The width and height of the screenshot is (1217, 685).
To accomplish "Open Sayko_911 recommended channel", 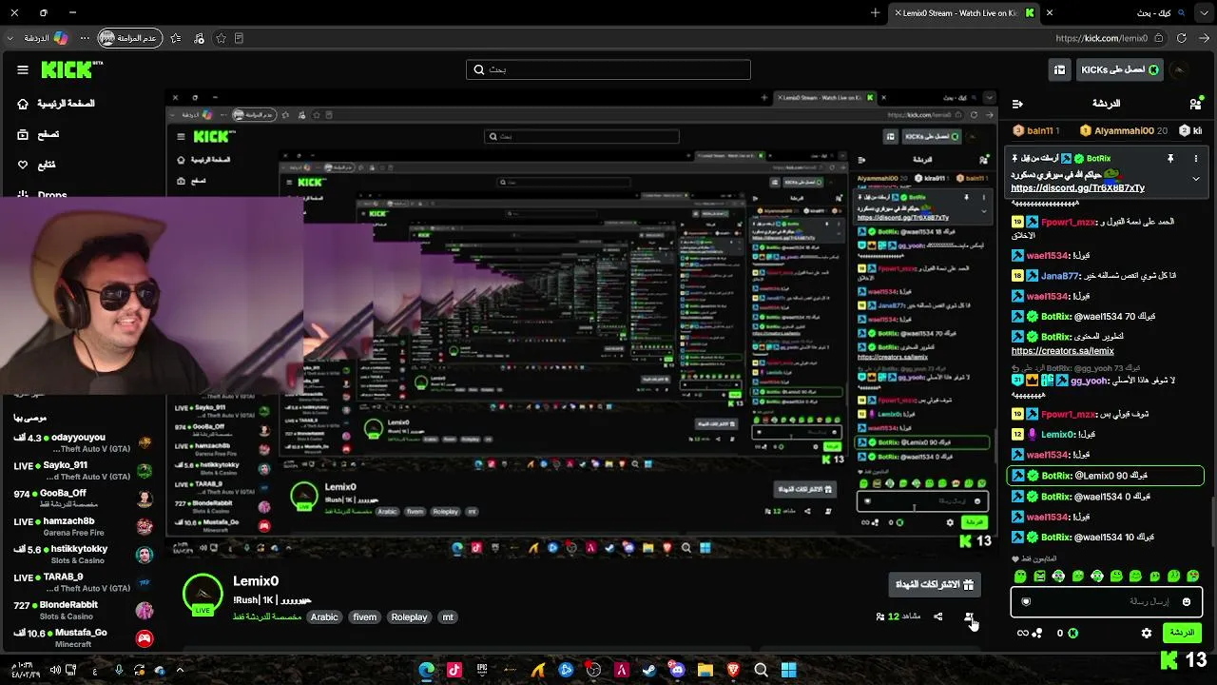I will 84,471.
